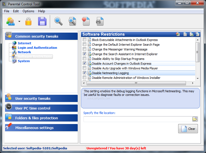Click the Clear button
206x153 pixels.
click(x=188, y=129)
